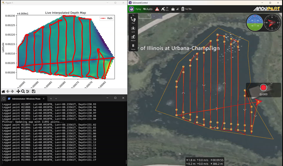The image size is (283, 166).
Task: Select the Pan axes tool in Figure 1
Action: [18, 91]
